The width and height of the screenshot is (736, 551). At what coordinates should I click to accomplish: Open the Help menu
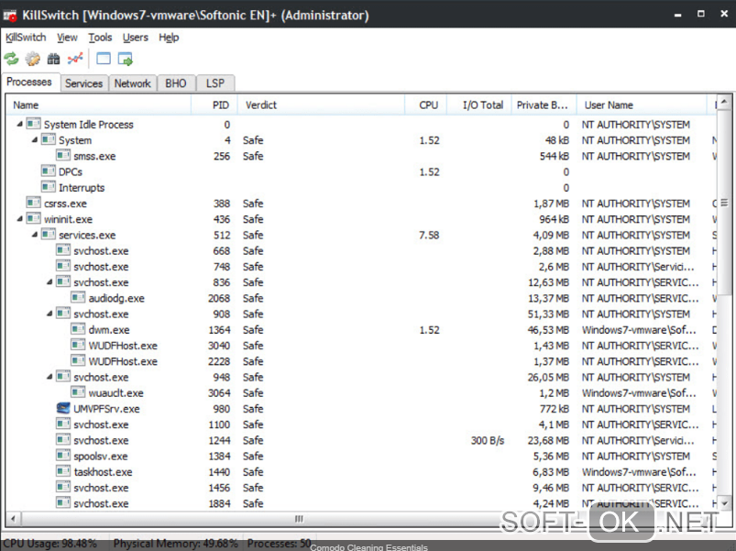tap(169, 38)
